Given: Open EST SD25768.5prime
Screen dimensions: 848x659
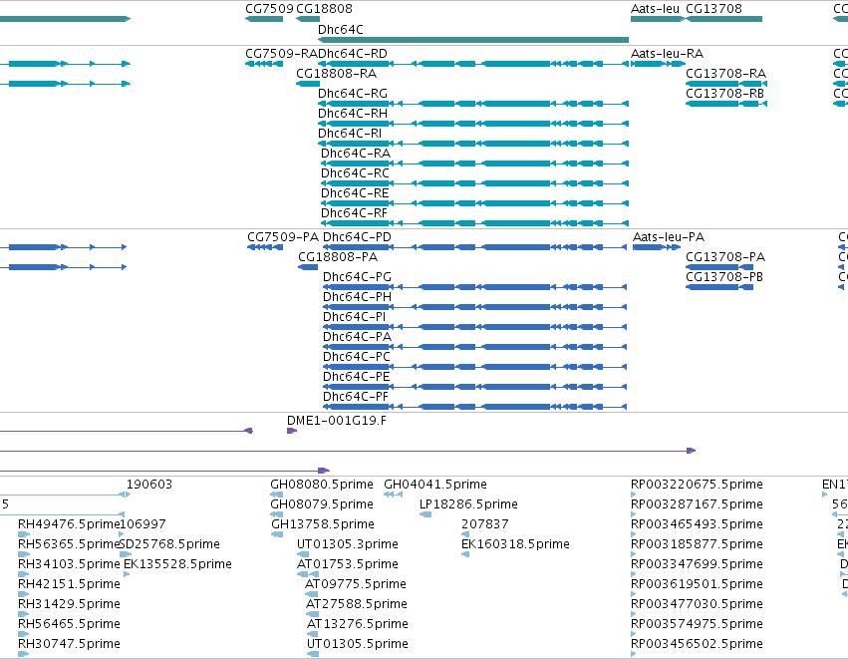Looking at the screenshot, I should (169, 544).
